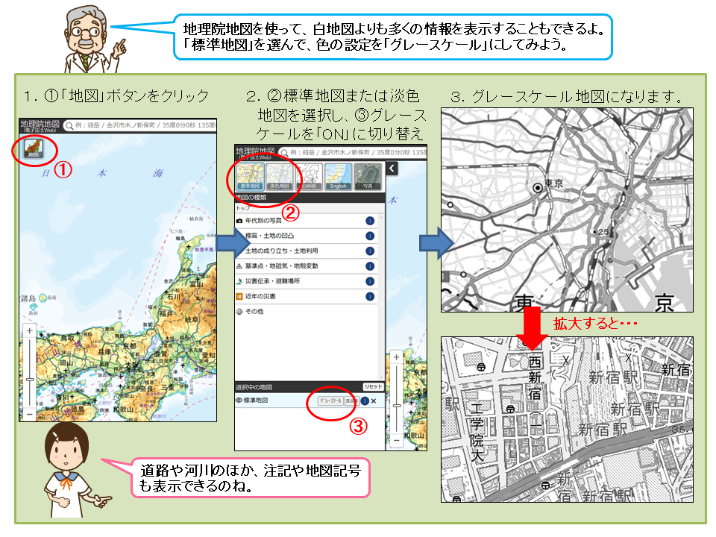Choose the English map thumbnail
This screenshot has width=716, height=537.
click(x=339, y=177)
